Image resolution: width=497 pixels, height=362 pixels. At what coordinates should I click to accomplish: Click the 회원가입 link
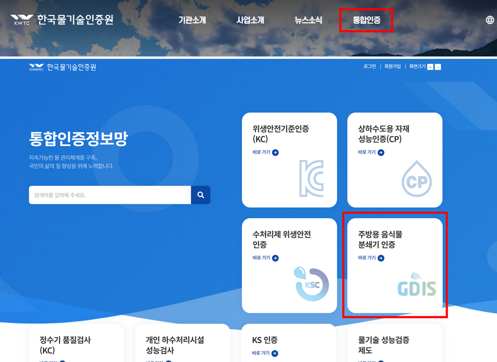pos(392,67)
